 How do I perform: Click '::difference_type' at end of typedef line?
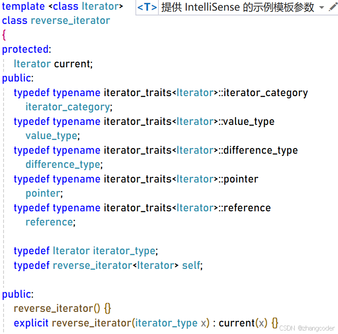click(258, 150)
